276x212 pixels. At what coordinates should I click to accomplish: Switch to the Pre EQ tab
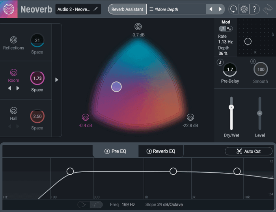coord(116,151)
